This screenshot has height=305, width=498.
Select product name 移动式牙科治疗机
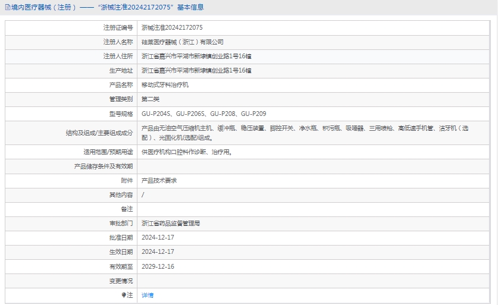pos(165,85)
